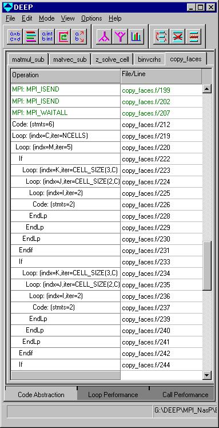This screenshot has height=428, width=219.
Task: Click file cell copy_faces.f/222
Action: 162,159
